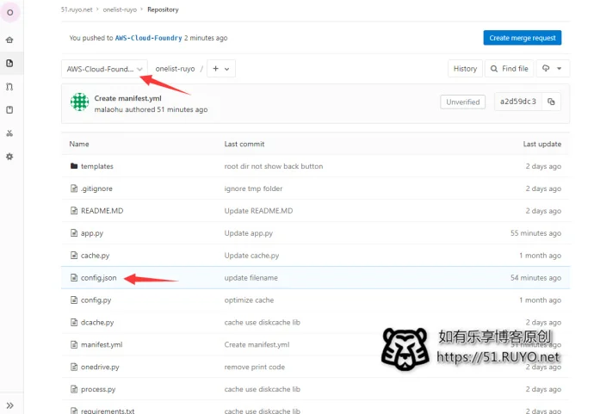The width and height of the screenshot is (594, 414).
Task: Open Project overview home icon
Action: coord(9,40)
